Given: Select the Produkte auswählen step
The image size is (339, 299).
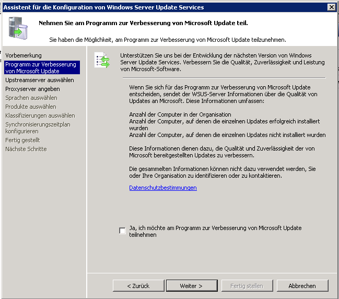Looking at the screenshot, I should [x=31, y=107].
